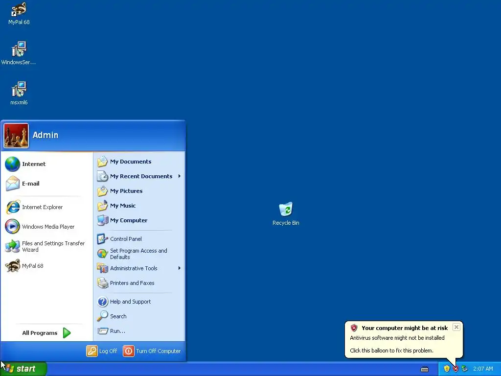Viewport: 501px width, 376px height.
Task: Launch Internet Explorer from Start menu
Action: [46, 207]
